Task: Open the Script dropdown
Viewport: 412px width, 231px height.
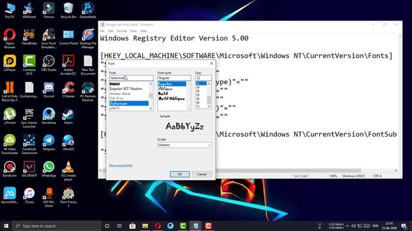Action: coord(185,145)
